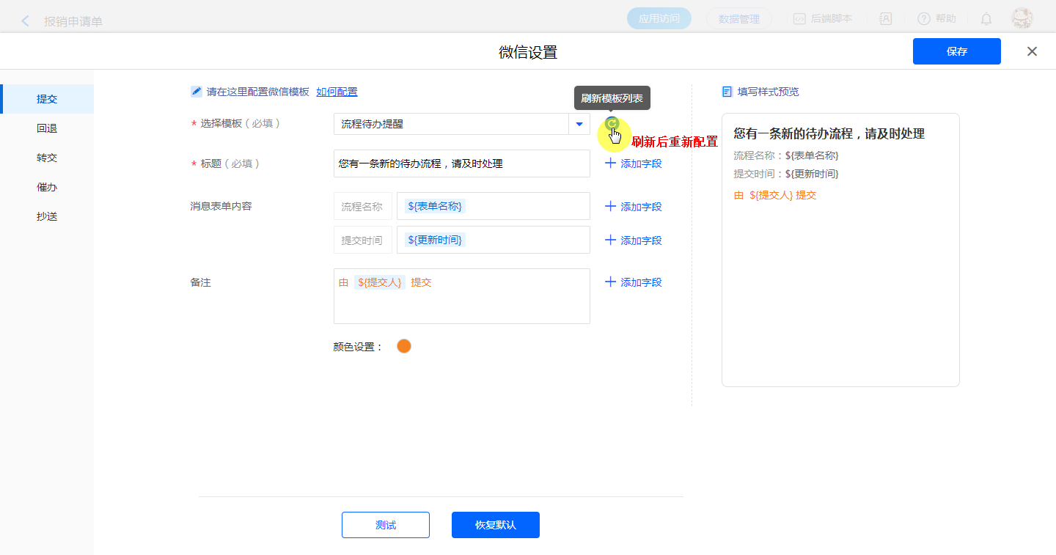Viewport: 1056px width, 555px height.
Task: Open the notification bell icon
Action: click(x=986, y=19)
